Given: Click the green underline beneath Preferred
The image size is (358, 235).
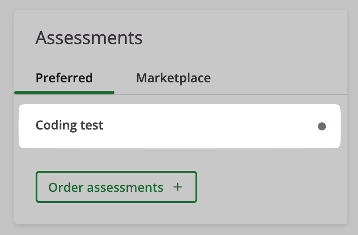Looking at the screenshot, I should click(64, 93).
